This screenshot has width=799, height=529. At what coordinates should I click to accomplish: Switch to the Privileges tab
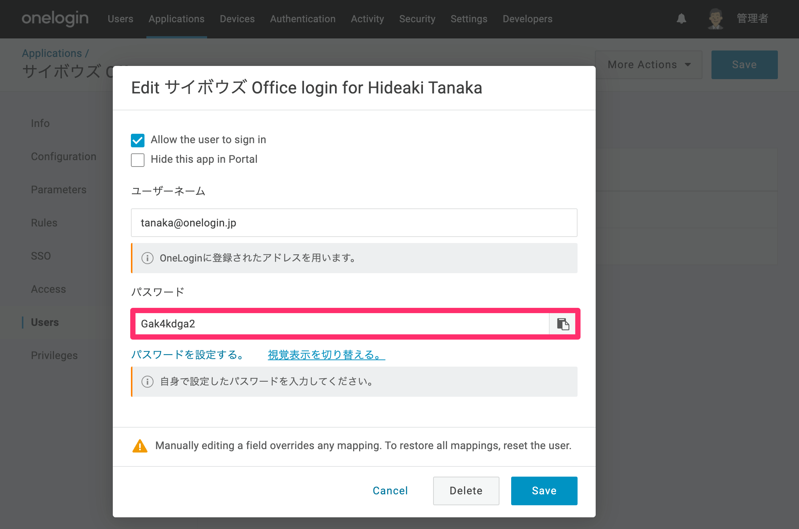pyautogui.click(x=54, y=355)
